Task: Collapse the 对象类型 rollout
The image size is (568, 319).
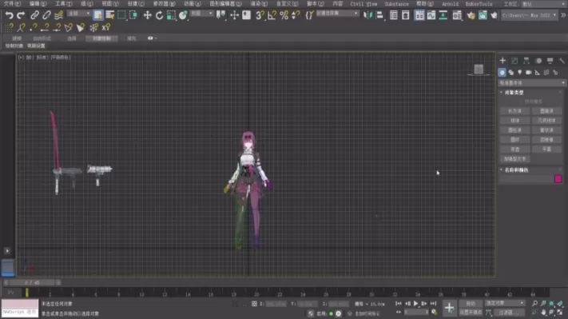Action: point(514,93)
